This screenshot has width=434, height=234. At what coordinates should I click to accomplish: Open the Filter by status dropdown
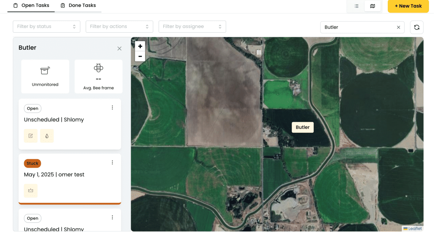pyautogui.click(x=47, y=27)
